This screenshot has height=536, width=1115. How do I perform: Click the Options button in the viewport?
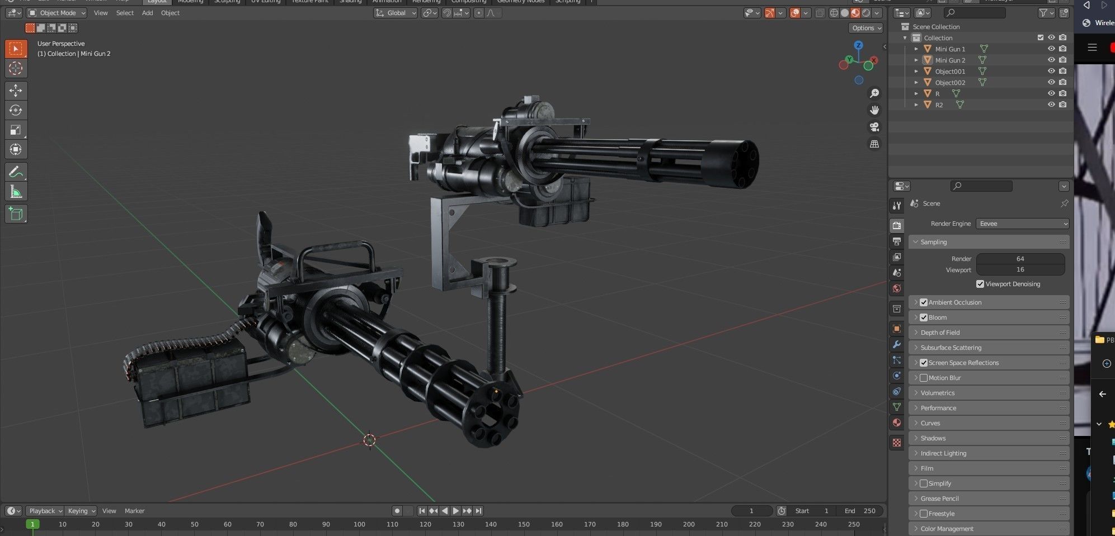click(865, 27)
